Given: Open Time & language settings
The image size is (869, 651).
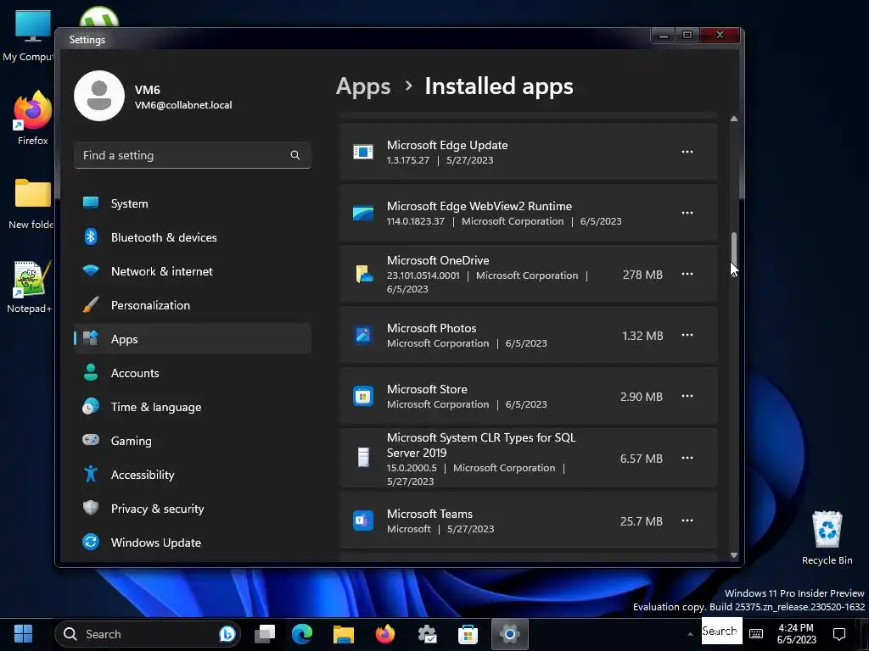Looking at the screenshot, I should 193,407.
